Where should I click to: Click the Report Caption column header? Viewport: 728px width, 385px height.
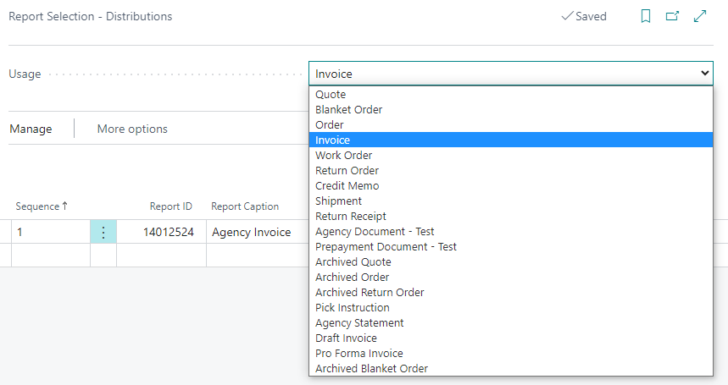click(x=244, y=206)
